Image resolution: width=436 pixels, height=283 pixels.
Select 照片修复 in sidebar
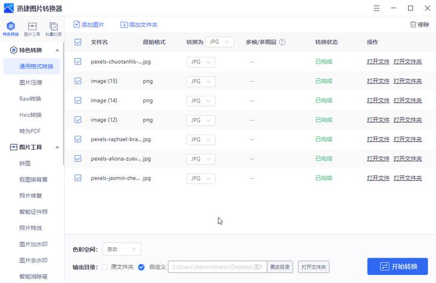(31, 196)
